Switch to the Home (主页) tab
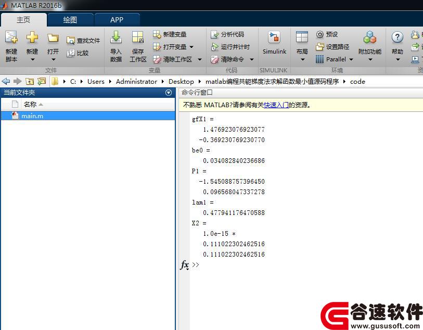Viewport: 423px width, 330px height. pyautogui.click(x=23, y=20)
